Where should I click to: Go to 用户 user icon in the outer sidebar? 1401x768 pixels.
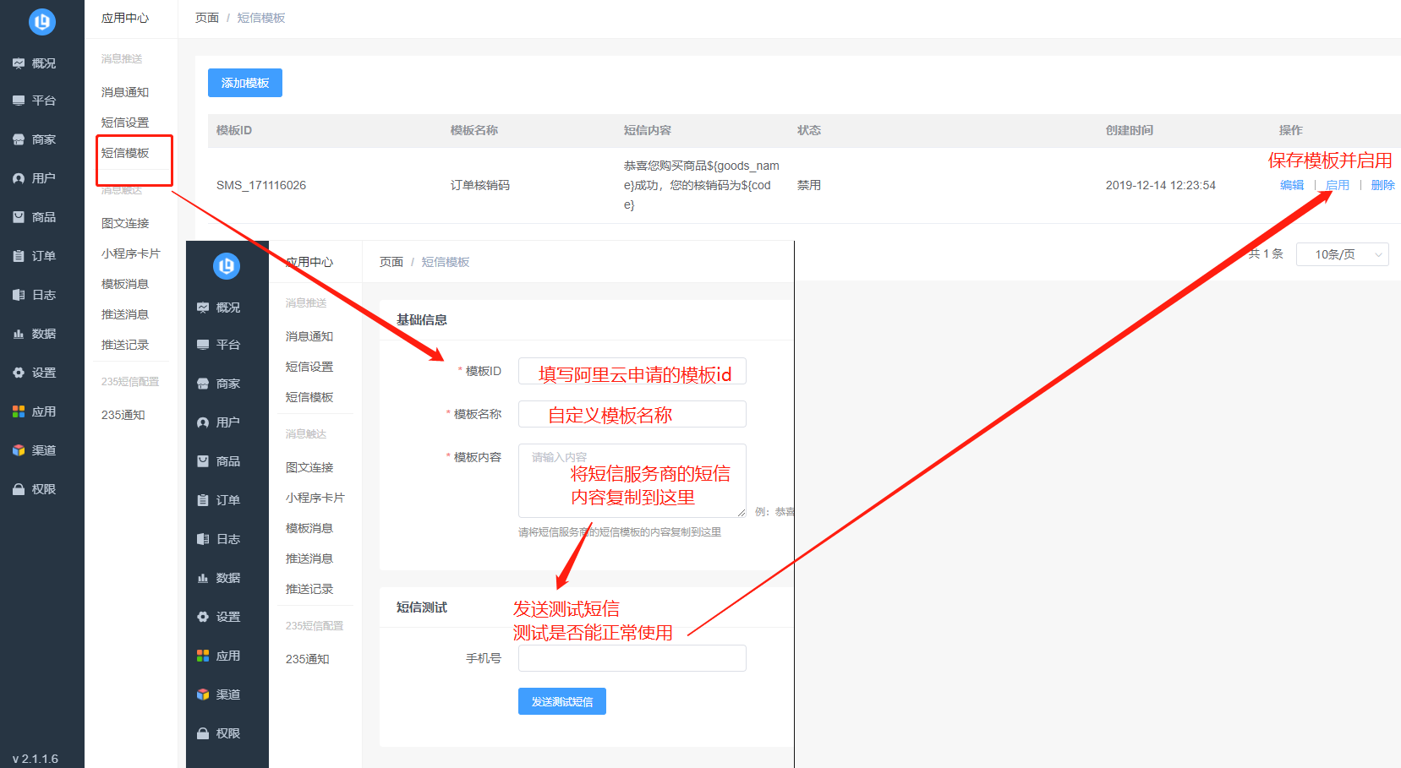tap(19, 178)
